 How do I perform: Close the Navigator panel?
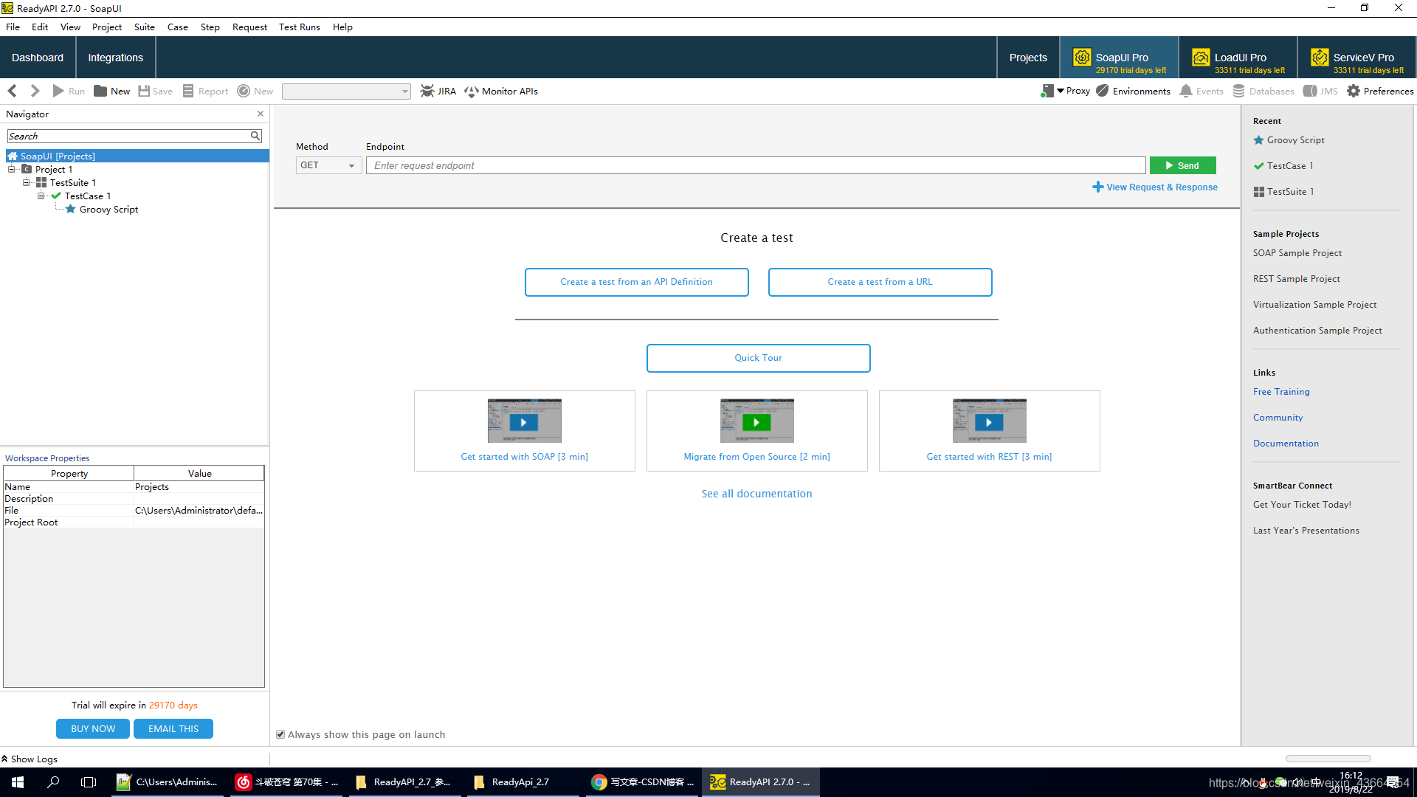[x=261, y=114]
